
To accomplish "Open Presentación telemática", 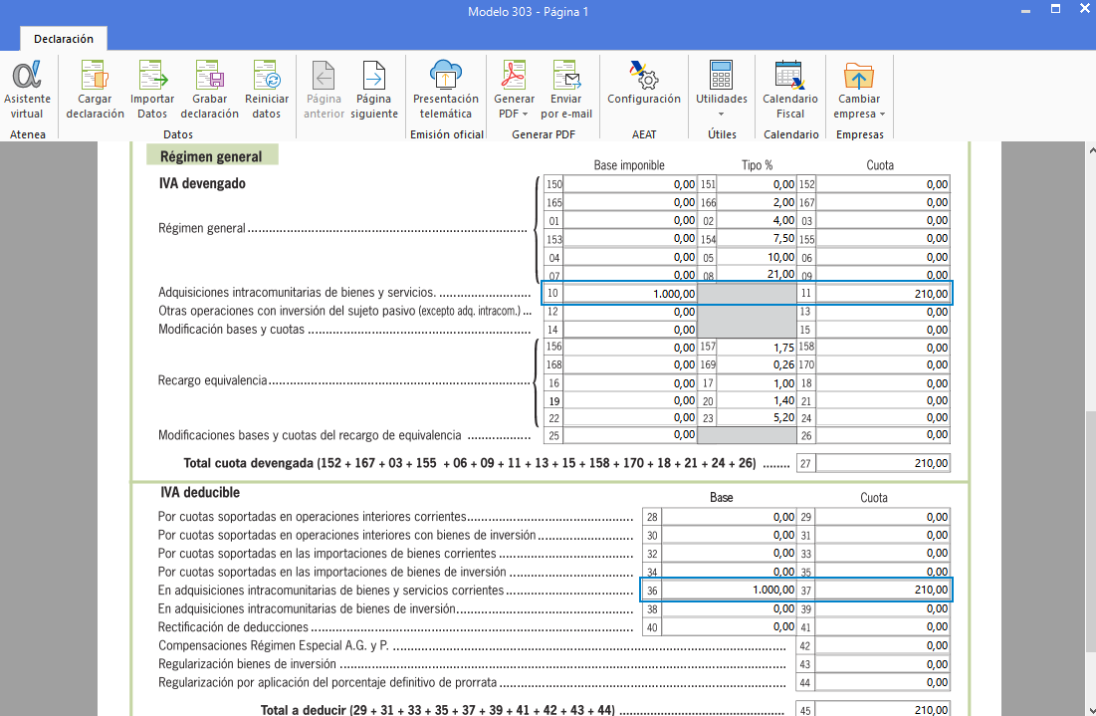I will pos(446,90).
